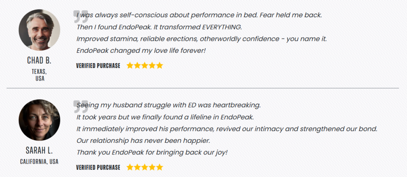Click the sentence "Our relationship has never been happier."
The width and height of the screenshot is (407, 177).
pos(143,141)
